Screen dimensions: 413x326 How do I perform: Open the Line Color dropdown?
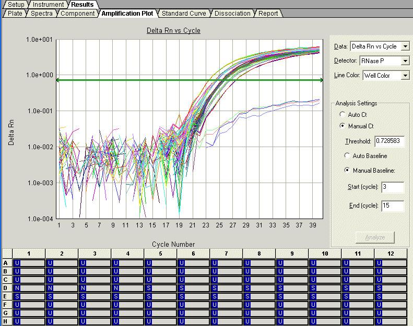click(x=405, y=76)
